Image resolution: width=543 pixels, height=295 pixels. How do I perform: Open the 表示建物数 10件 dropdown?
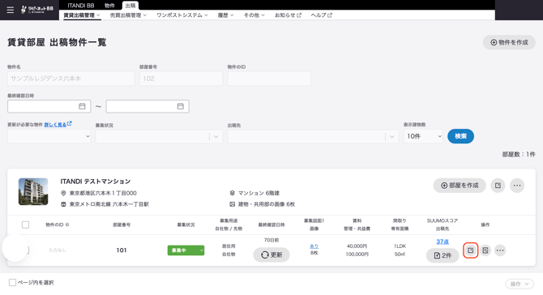pos(423,136)
